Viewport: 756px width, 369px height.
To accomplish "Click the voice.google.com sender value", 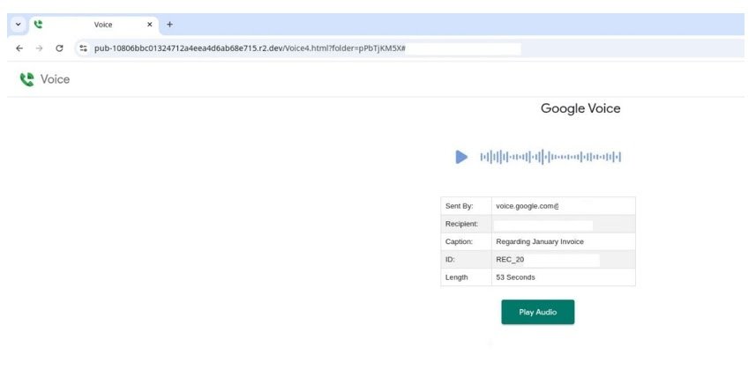I will [x=528, y=206].
